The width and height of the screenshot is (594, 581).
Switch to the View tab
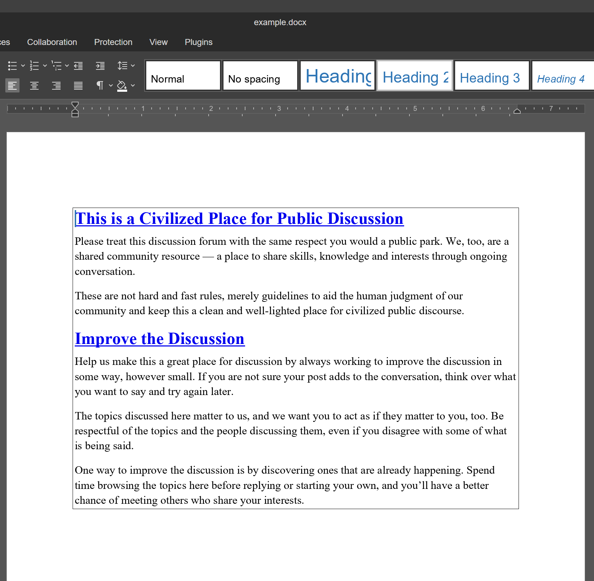tap(159, 42)
